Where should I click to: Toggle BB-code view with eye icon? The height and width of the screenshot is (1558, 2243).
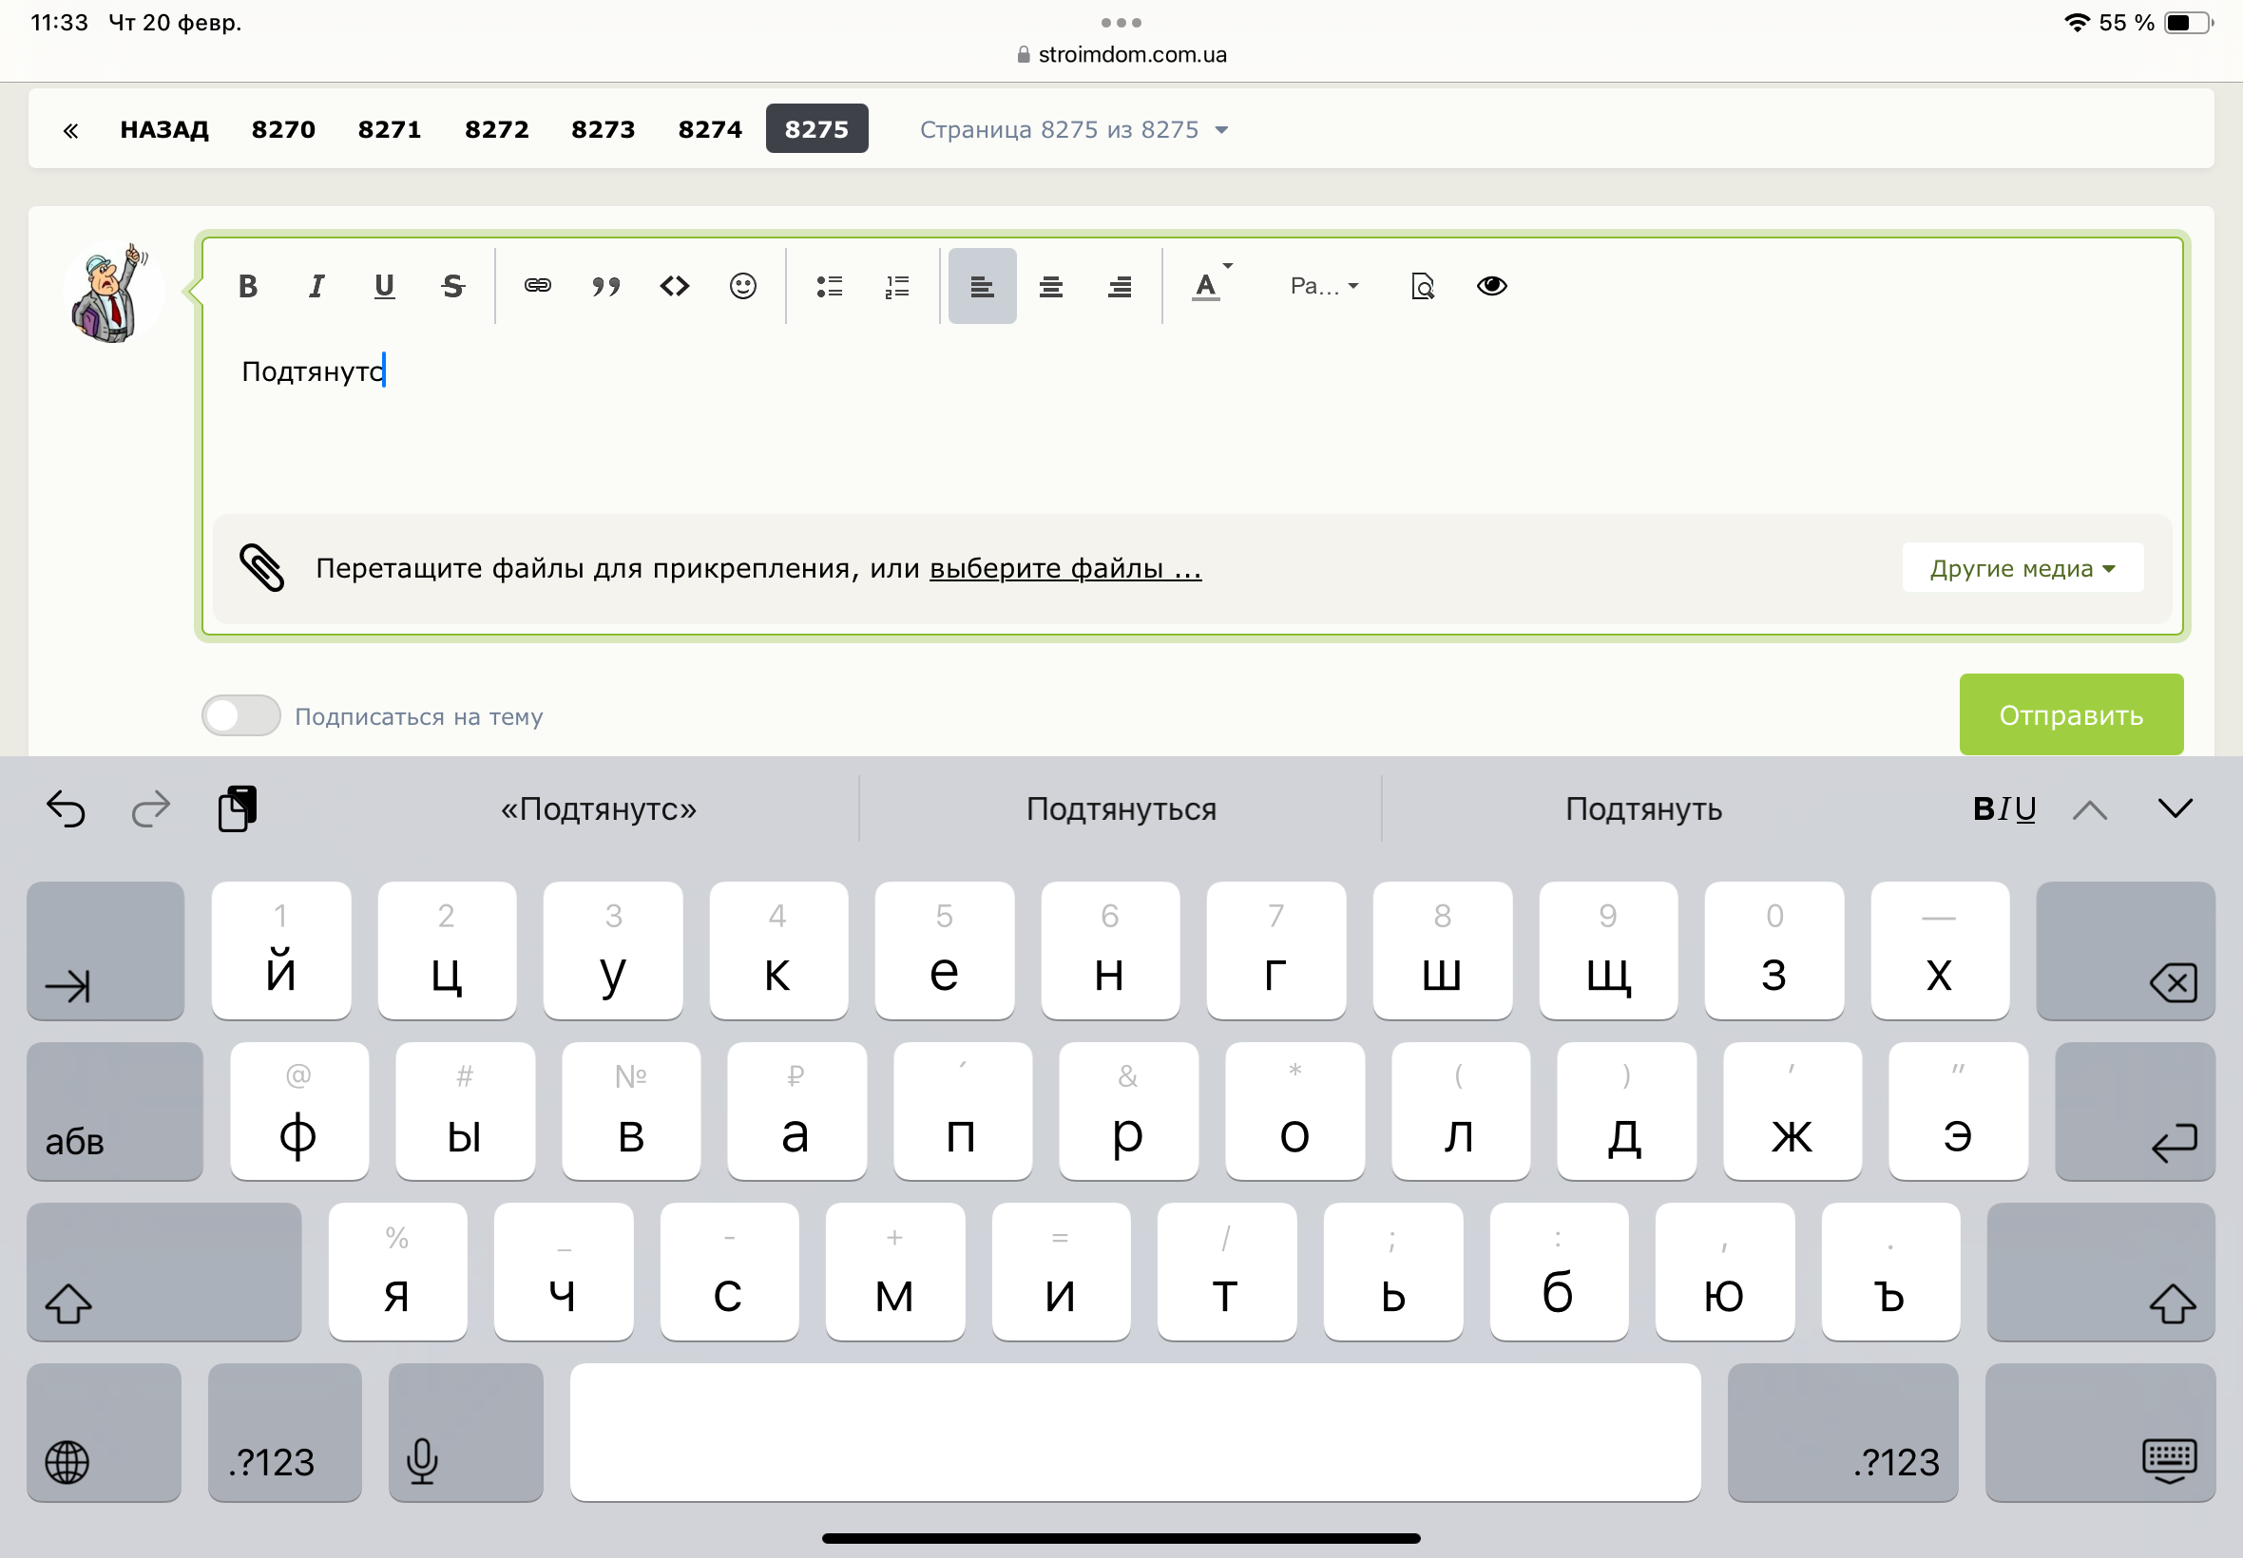(x=1491, y=286)
